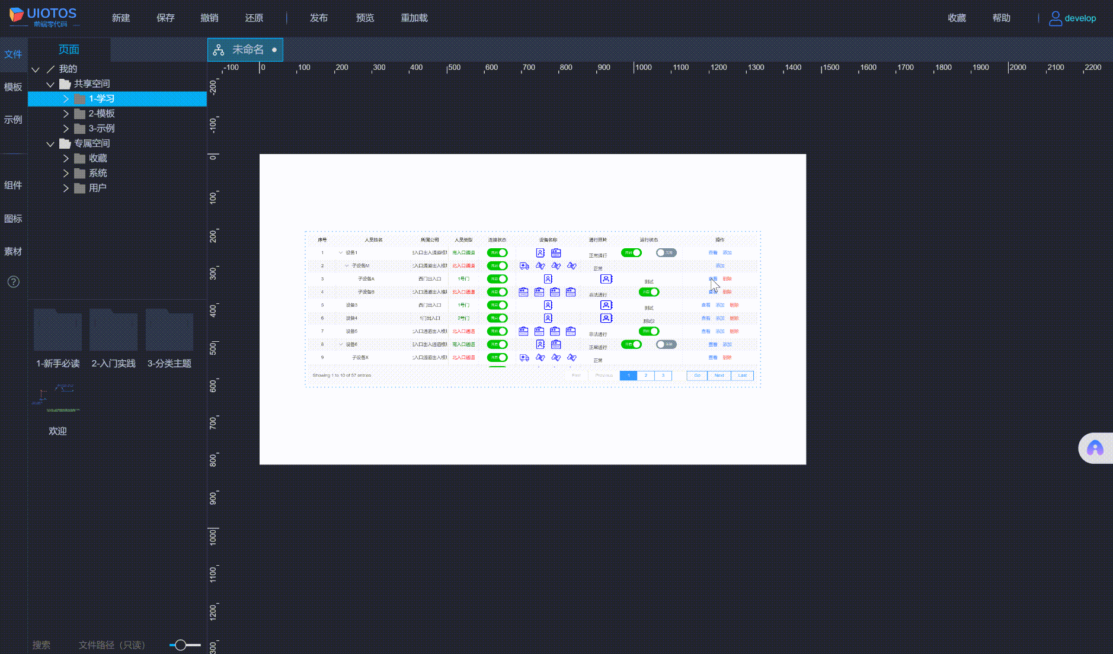The height and width of the screenshot is (654, 1113).
Task: Click the 1-学习 folder icon
Action: click(x=80, y=99)
